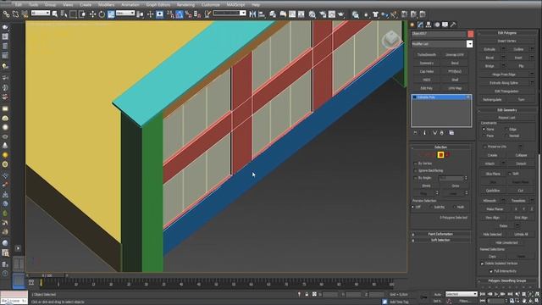This screenshot has height=305, width=542.
Task: Open the Rendering menu
Action: [x=185, y=5]
